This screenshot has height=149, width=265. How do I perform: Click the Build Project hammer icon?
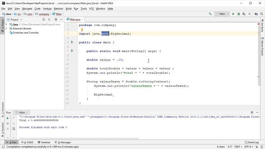click(x=210, y=14)
